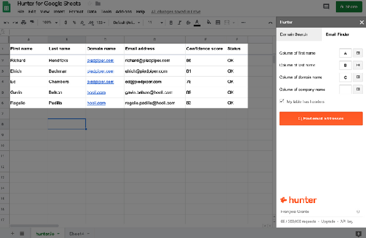366x238 pixels.
Task: Format as currency dollar icon
Action: (x=66, y=23)
